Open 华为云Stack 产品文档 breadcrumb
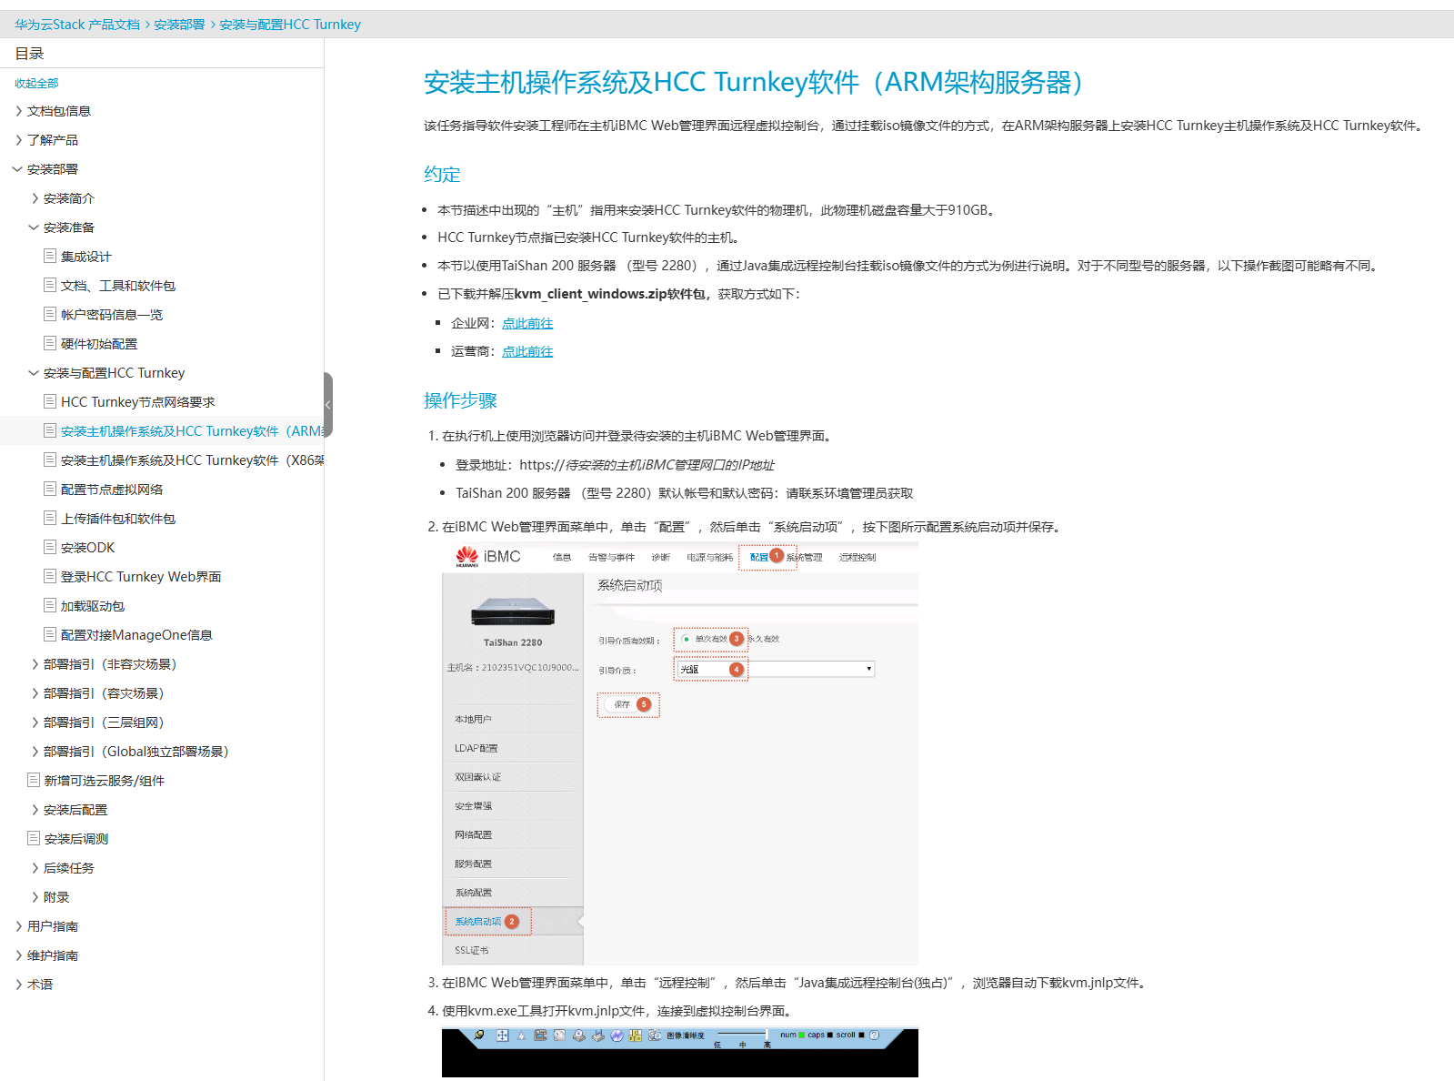The image size is (1454, 1081). pyautogui.click(x=77, y=25)
